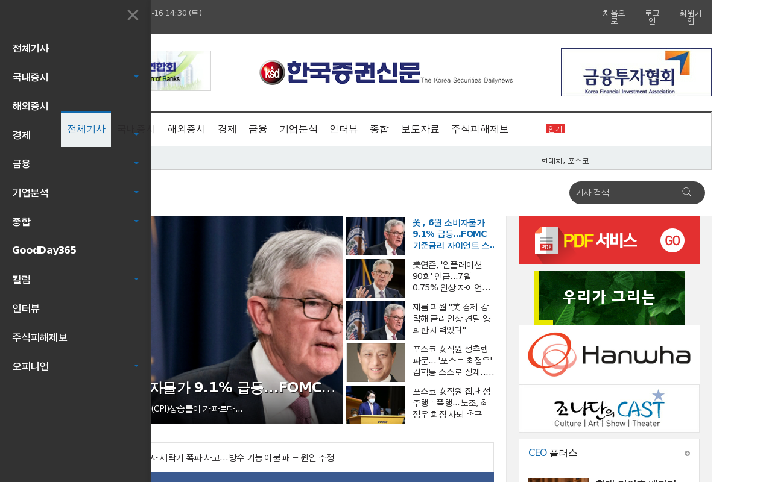Image resolution: width=772 pixels, height=482 pixels.
Task: Click the 현대차, 포스코 popular keyword
Action: (565, 161)
